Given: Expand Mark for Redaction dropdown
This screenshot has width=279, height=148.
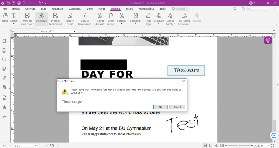Looking at the screenshot, I should coord(33,24).
